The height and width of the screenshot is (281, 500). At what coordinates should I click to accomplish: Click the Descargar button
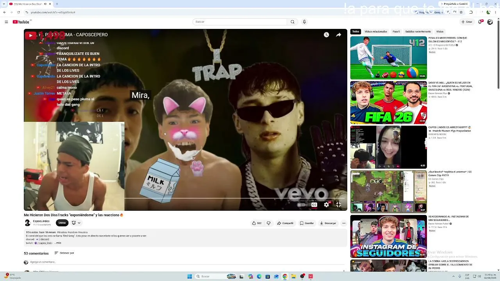[x=328, y=223]
